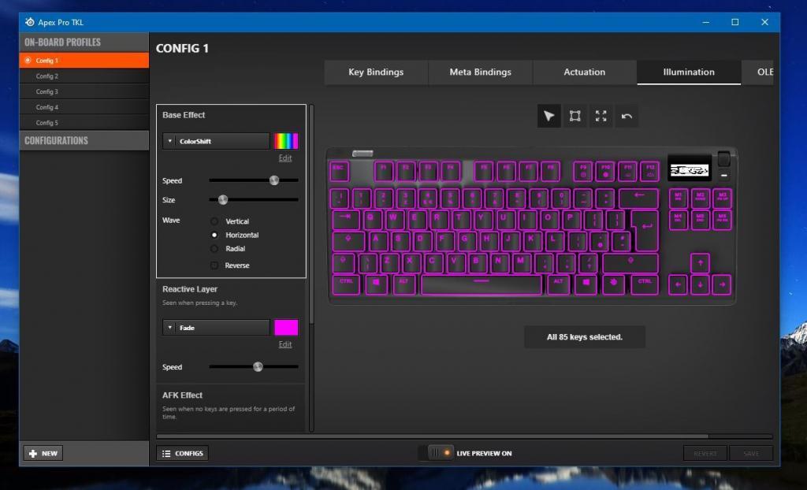Screen dimensions: 807x490
Task: Open the Key Bindings tab
Action: (376, 72)
